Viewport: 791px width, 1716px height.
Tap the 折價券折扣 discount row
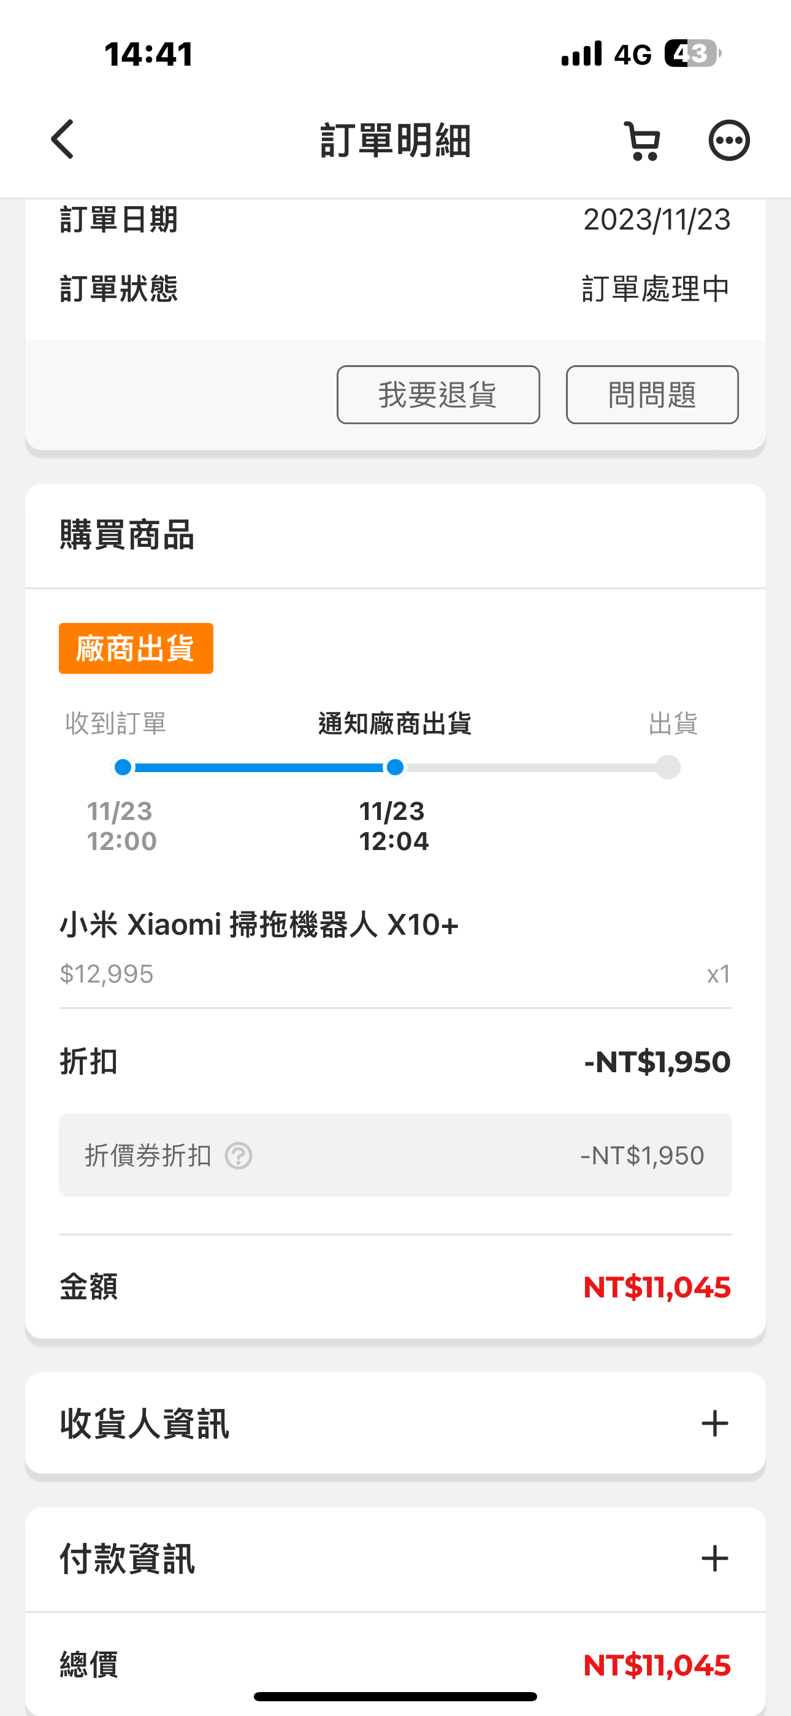395,1155
